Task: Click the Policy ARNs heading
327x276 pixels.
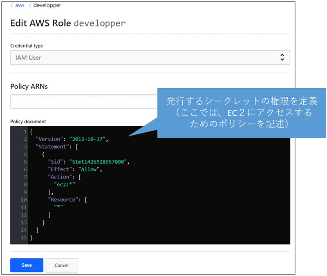Action: click(29, 86)
